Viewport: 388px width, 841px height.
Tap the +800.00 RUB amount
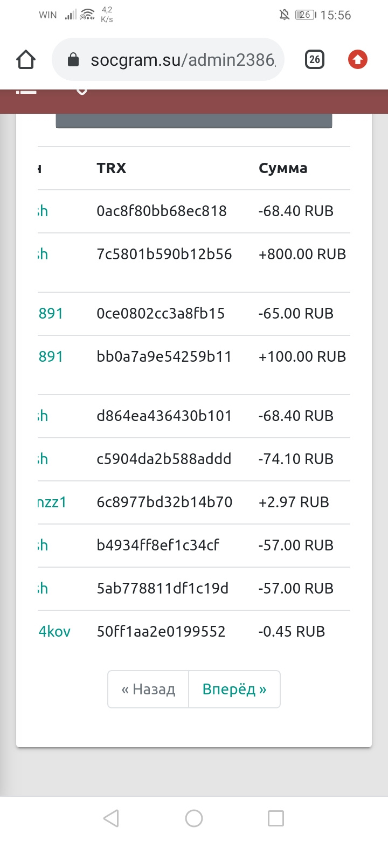(302, 254)
